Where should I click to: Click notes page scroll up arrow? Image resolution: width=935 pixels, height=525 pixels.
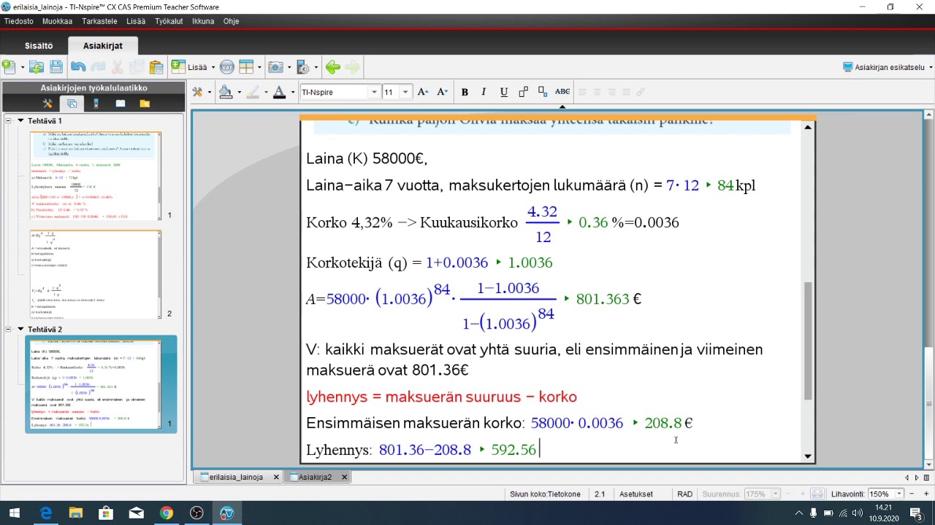click(808, 128)
